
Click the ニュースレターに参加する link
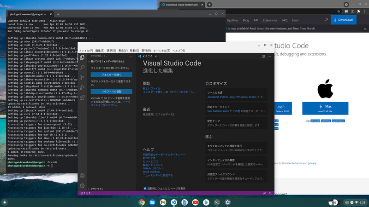158,175
